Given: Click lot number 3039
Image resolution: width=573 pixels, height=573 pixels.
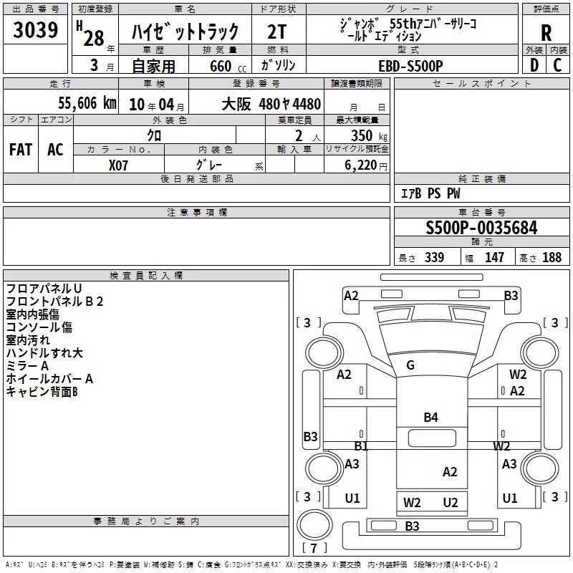Looking at the screenshot, I should coord(35,30).
